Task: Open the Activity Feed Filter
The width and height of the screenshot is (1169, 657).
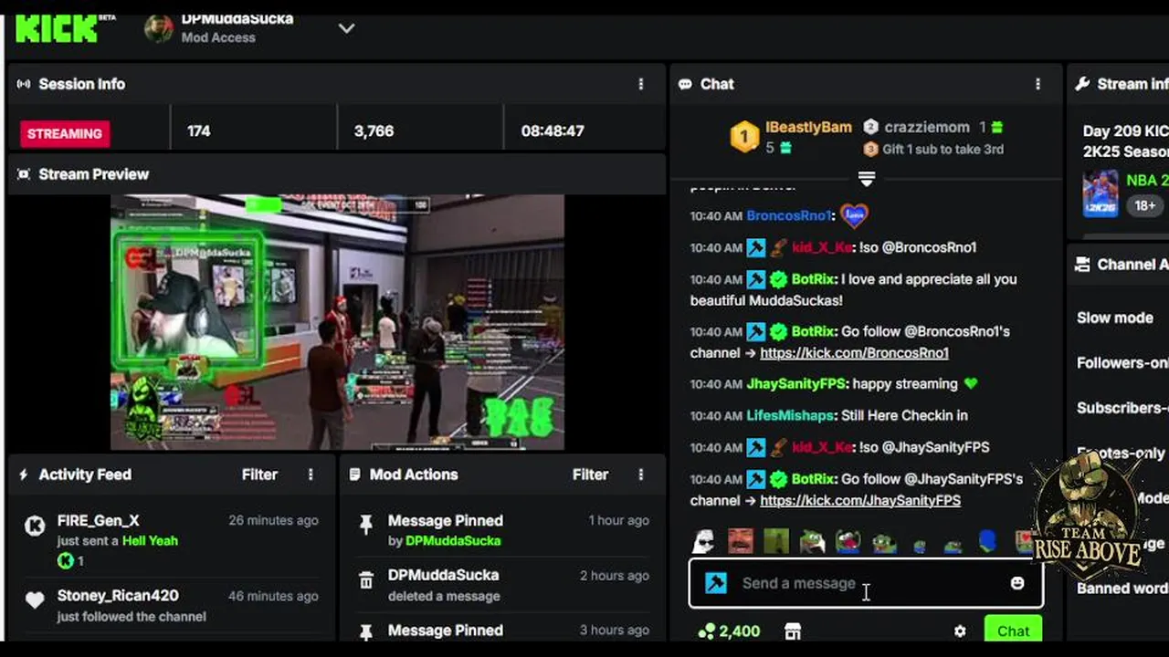Action: point(259,474)
